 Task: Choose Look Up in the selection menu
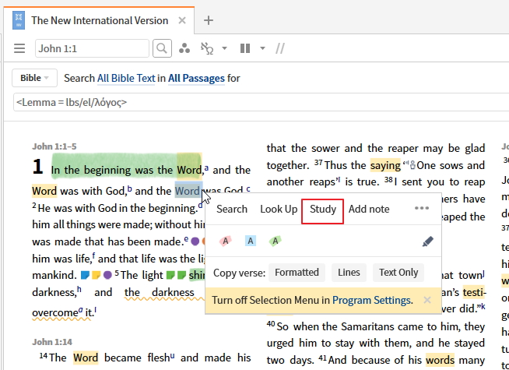click(x=279, y=209)
